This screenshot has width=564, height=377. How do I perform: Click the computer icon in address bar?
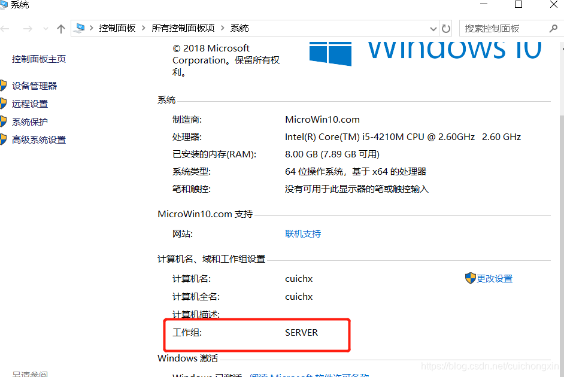pyautogui.click(x=79, y=28)
